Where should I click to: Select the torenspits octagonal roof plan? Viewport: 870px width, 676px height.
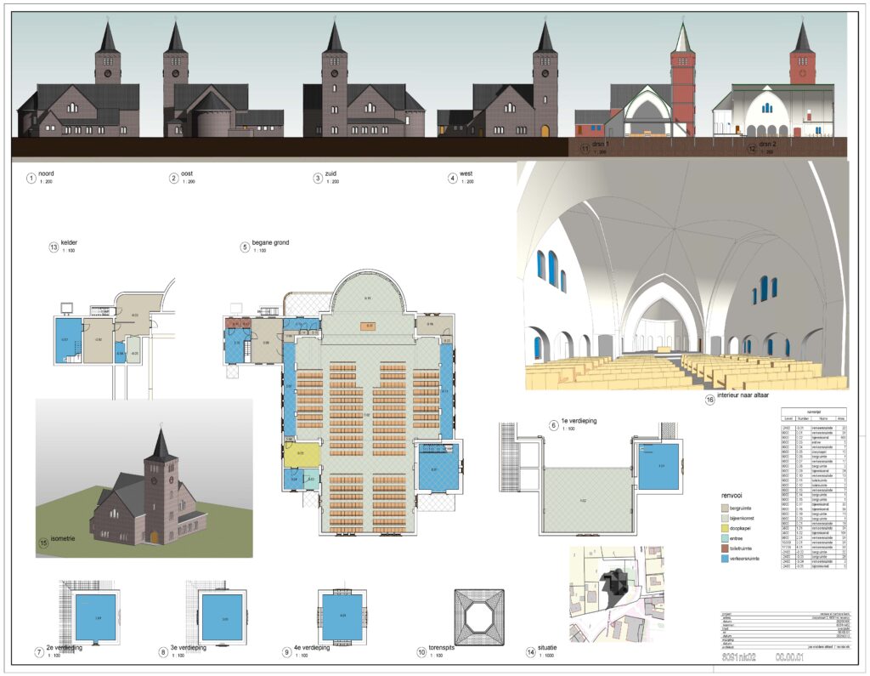[480, 616]
